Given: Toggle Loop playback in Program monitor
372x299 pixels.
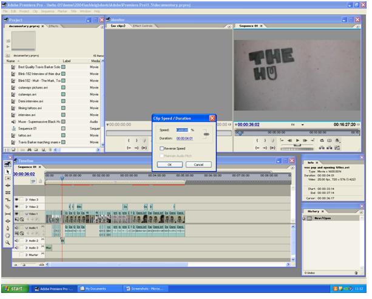Looking at the screenshot, I should [322, 140].
